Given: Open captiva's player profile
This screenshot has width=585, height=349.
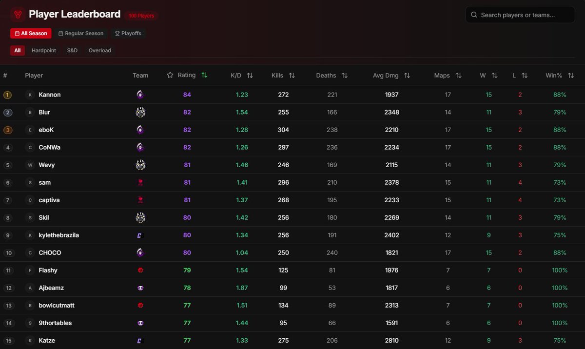Looking at the screenshot, I should click(49, 200).
